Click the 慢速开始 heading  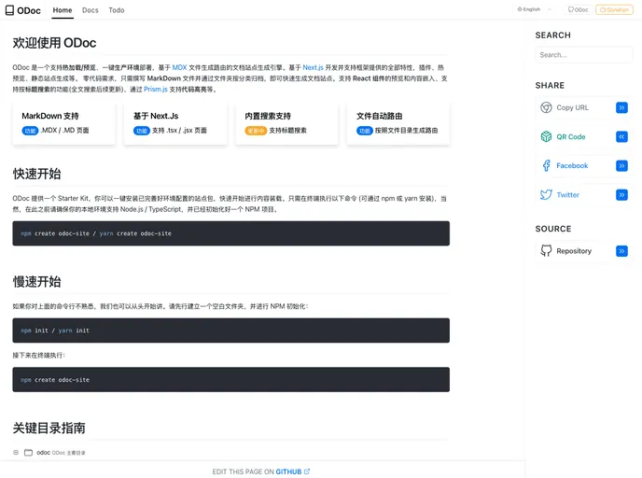tap(36, 282)
